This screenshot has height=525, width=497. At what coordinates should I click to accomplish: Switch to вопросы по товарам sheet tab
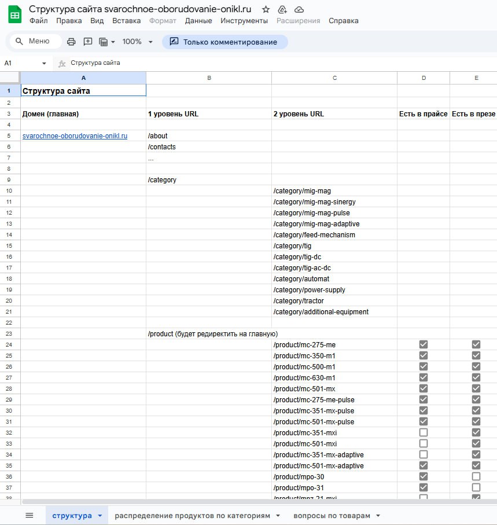pos(332,515)
